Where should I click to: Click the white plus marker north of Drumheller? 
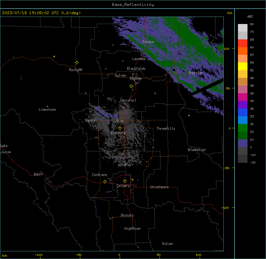pyautogui.click(x=189, y=115)
